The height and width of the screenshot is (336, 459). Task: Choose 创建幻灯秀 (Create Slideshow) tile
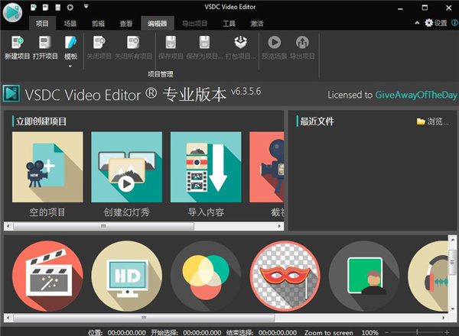(126, 166)
